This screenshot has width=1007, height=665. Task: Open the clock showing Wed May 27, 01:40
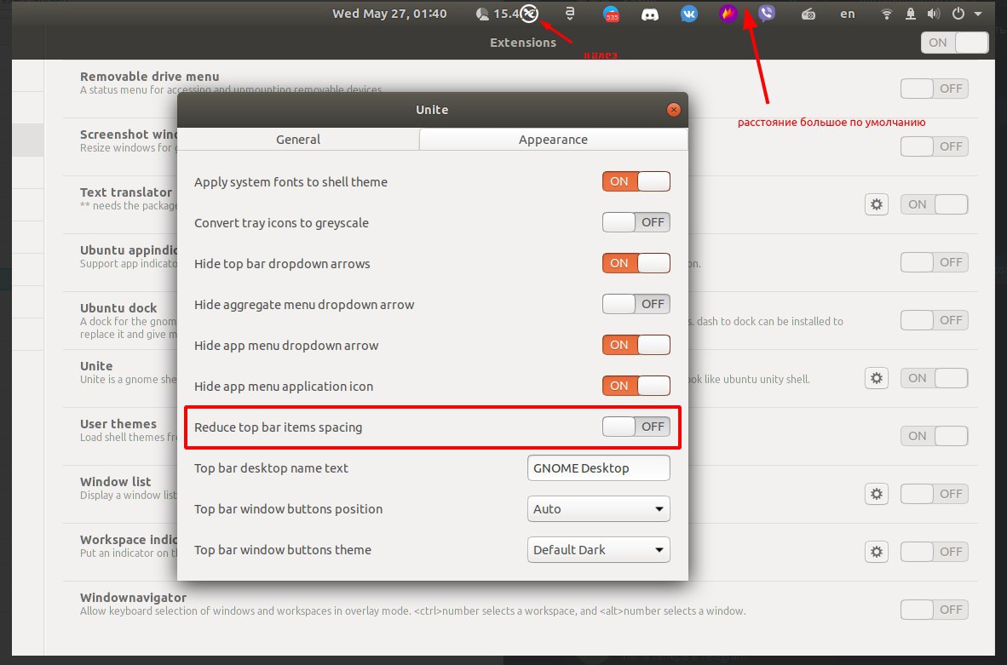pos(389,14)
